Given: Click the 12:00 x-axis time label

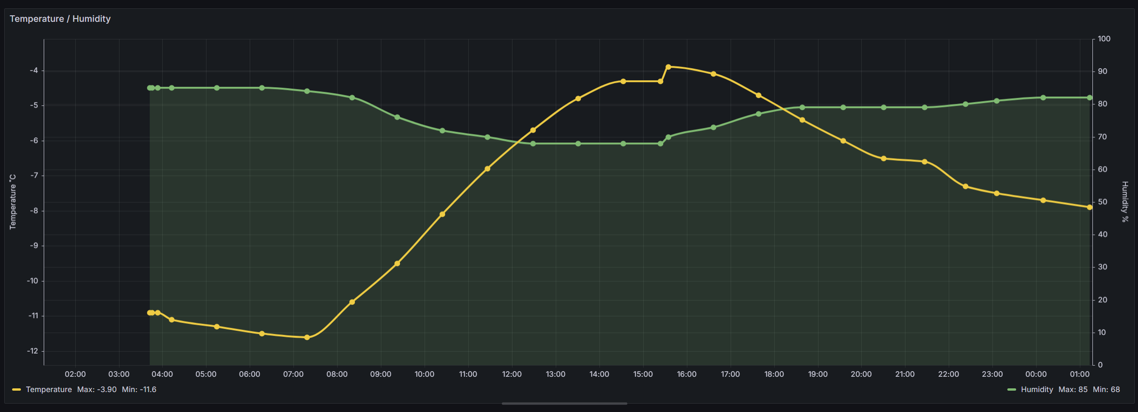Looking at the screenshot, I should [512, 374].
